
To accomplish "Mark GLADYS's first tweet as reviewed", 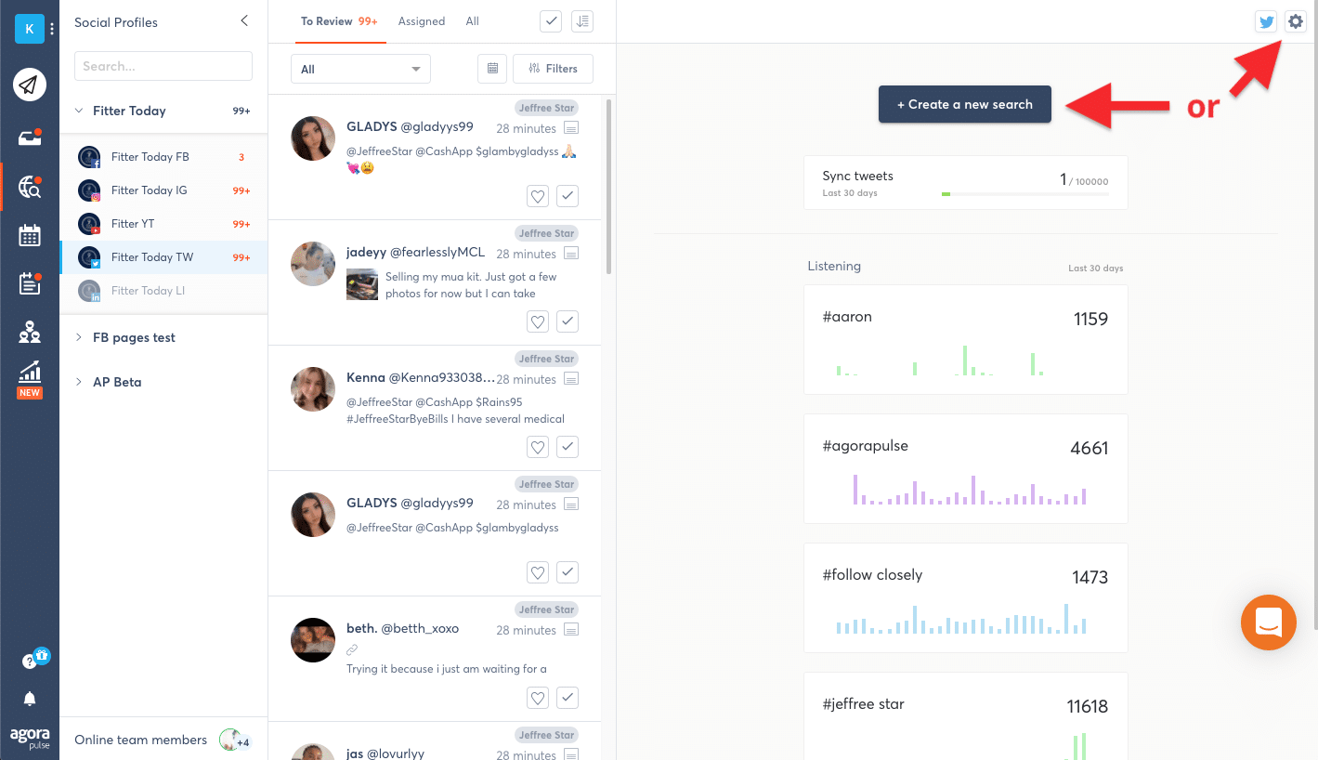I will [x=568, y=195].
